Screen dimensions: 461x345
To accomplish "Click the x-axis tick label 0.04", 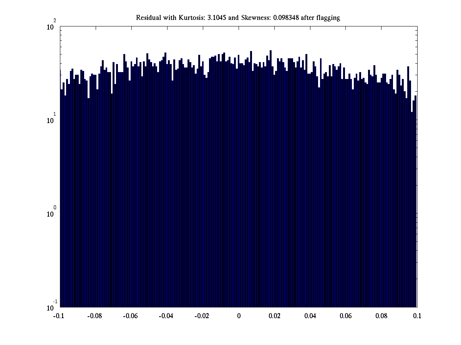I will coord(310,316).
